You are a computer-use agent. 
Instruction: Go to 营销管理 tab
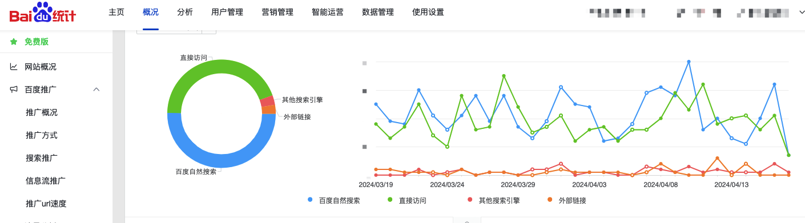point(277,12)
